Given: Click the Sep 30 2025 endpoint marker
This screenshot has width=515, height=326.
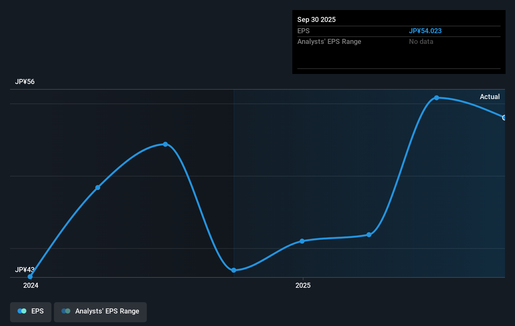Looking at the screenshot, I should (x=504, y=118).
